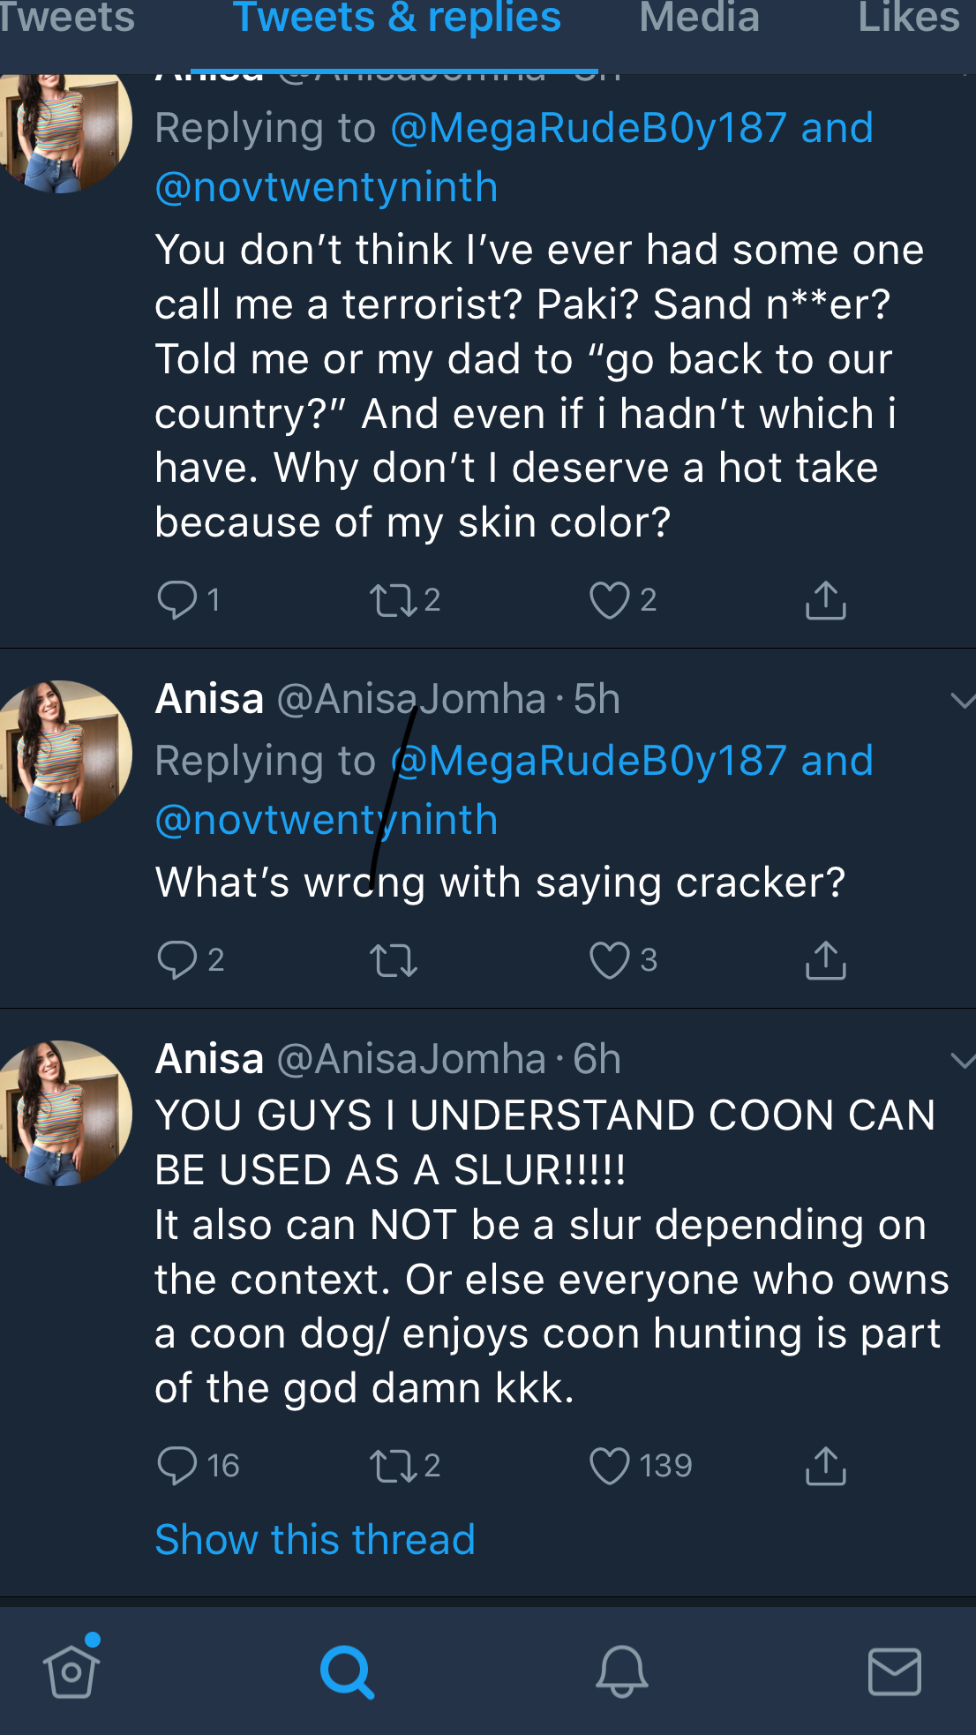Screen dimensions: 976x1735
Task: Share the terrorist tweet
Action: coord(825,600)
